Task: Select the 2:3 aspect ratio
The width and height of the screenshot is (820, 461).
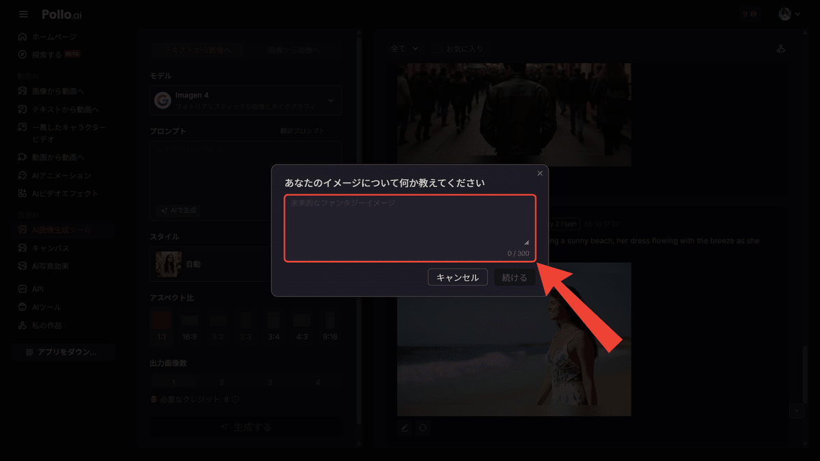Action: click(x=246, y=326)
